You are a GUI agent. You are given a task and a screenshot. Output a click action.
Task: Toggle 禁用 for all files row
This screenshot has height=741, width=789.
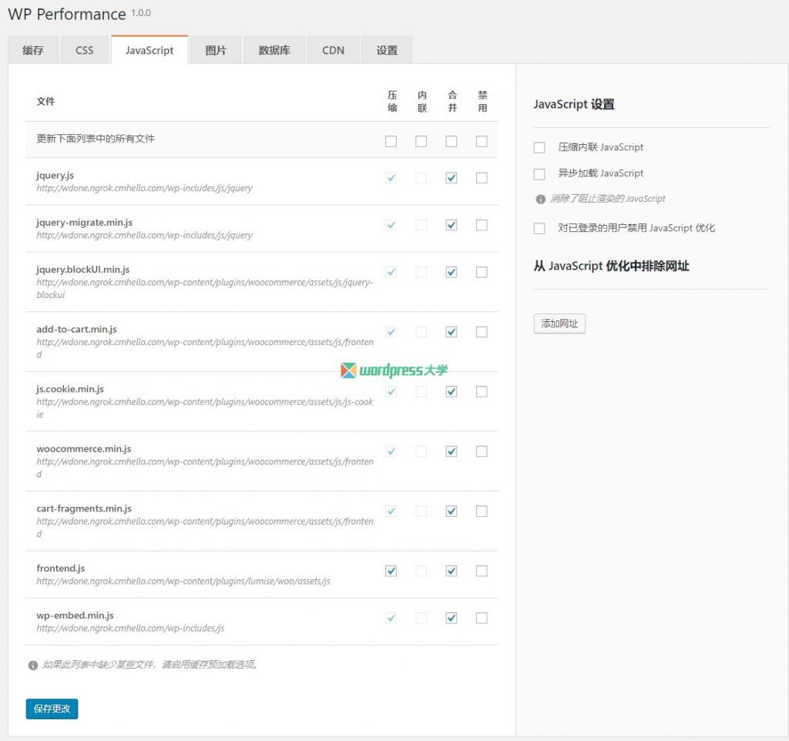pyautogui.click(x=482, y=141)
